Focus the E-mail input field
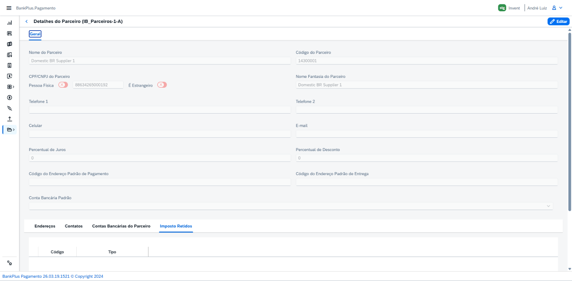 click(427, 134)
